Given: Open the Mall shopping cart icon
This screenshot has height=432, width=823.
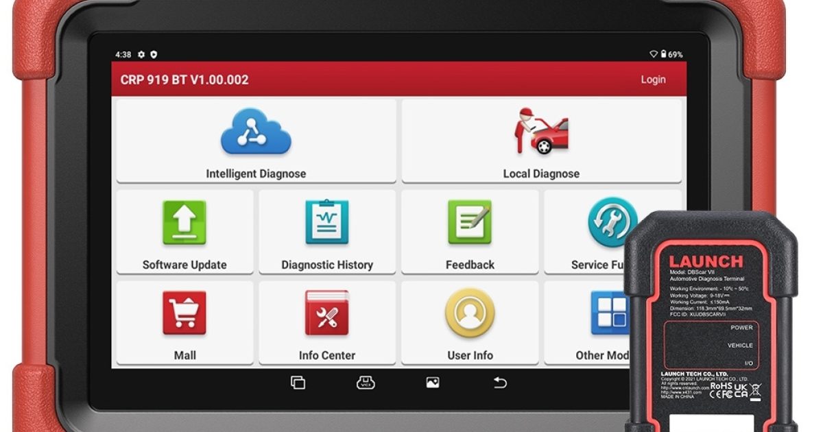Looking at the screenshot, I should click(x=184, y=313).
